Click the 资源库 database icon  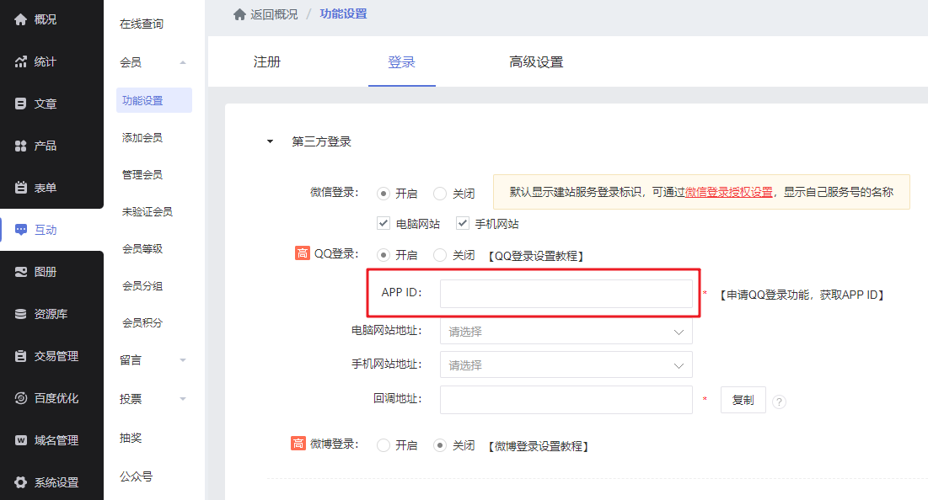click(x=21, y=314)
